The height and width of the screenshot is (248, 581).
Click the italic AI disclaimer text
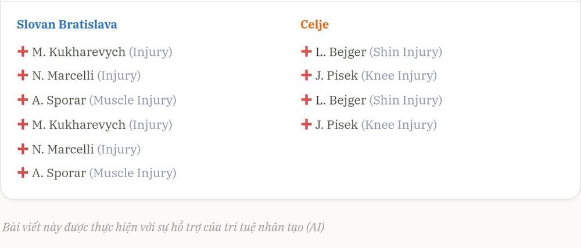point(163,227)
